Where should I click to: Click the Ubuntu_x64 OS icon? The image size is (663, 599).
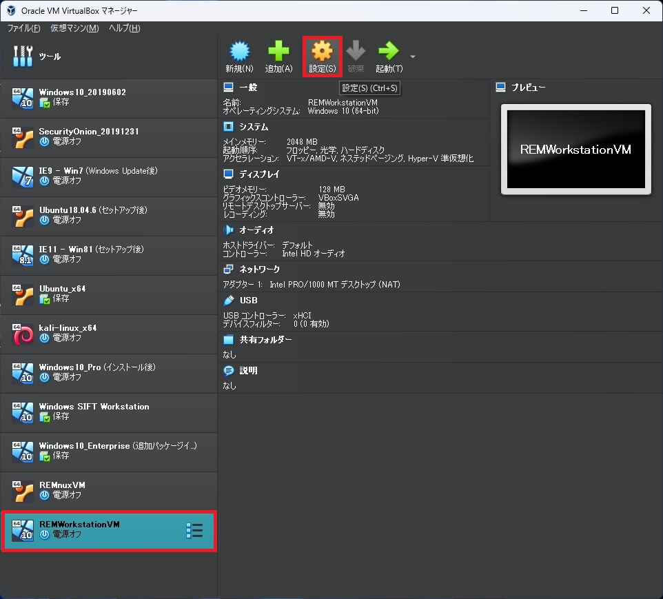point(23,294)
